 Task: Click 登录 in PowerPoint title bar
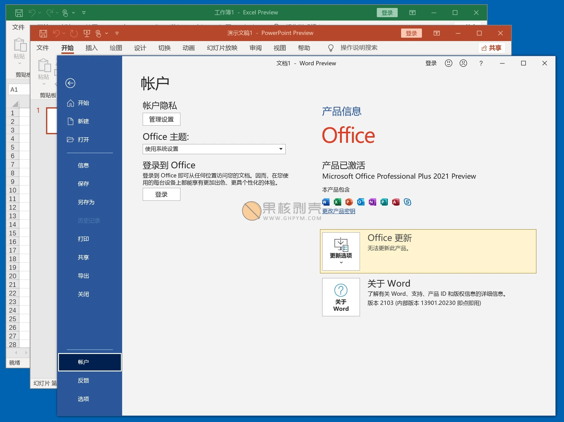tap(411, 33)
